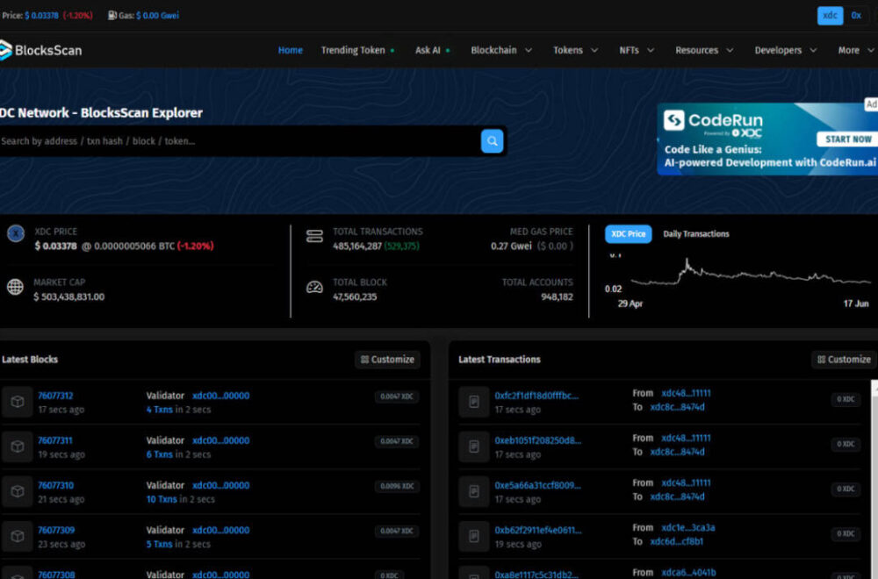
Task: Click the search magnifier button
Action: coord(492,141)
